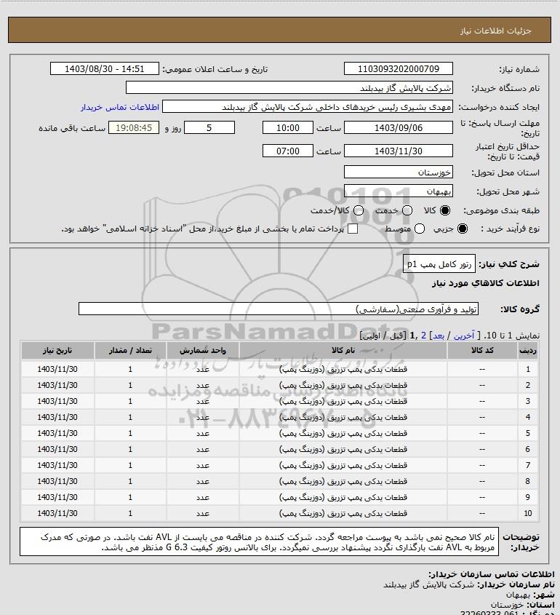
Task: Toggle the Islamic treasury payment checkbox
Action: [353, 229]
